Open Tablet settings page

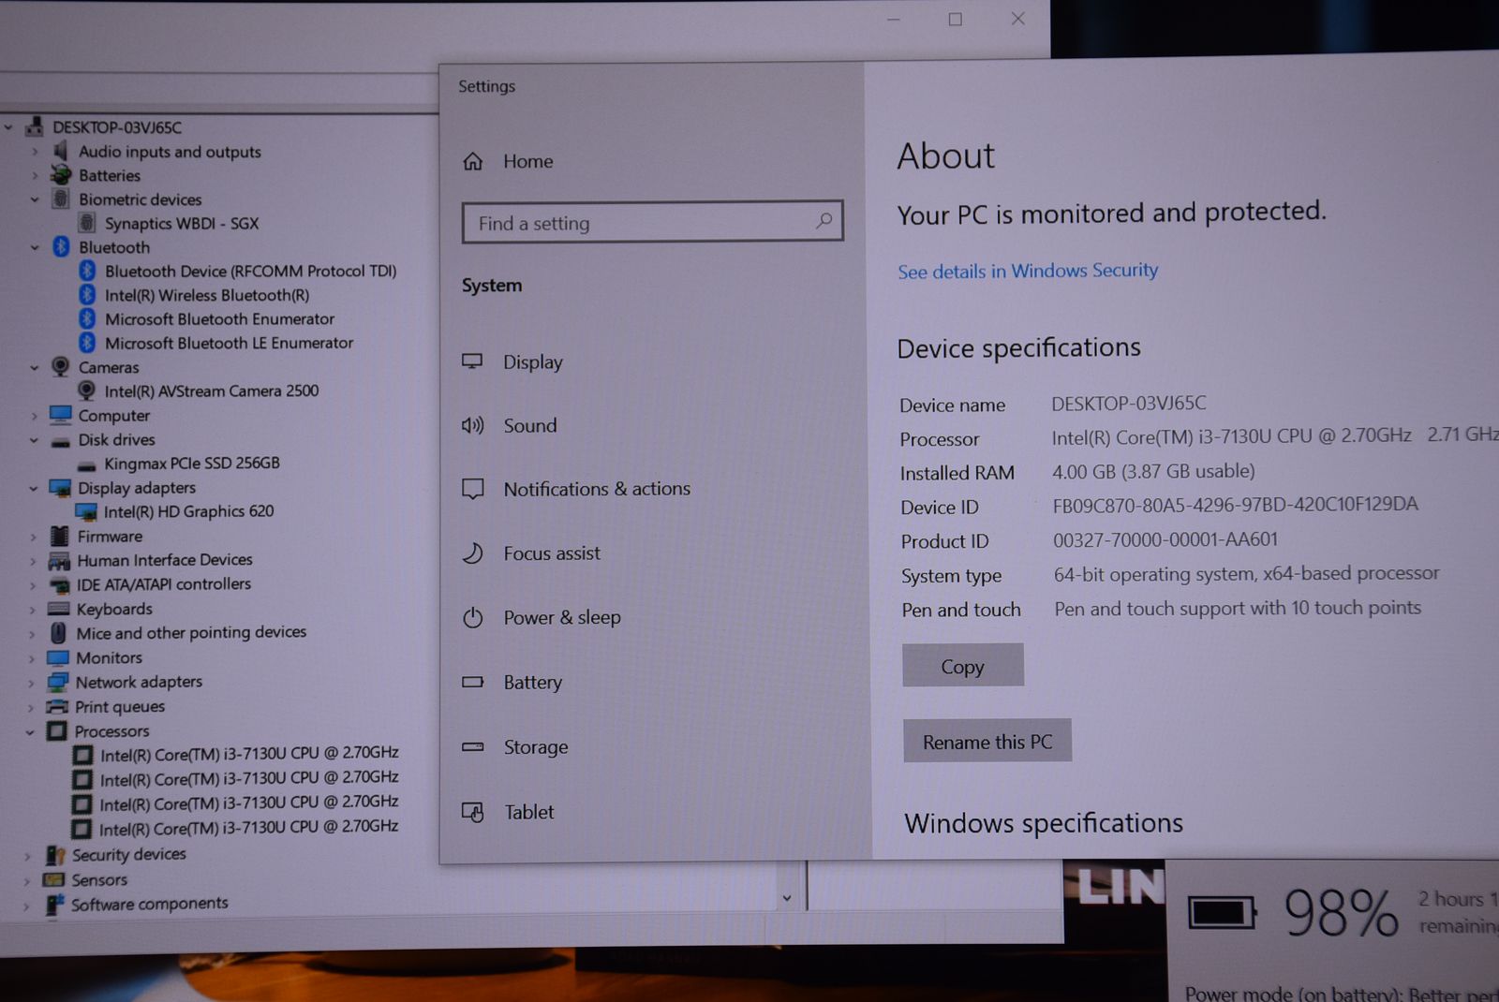click(529, 812)
